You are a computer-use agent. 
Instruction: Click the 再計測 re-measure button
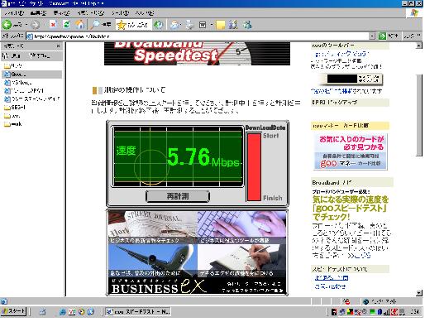tap(178, 196)
